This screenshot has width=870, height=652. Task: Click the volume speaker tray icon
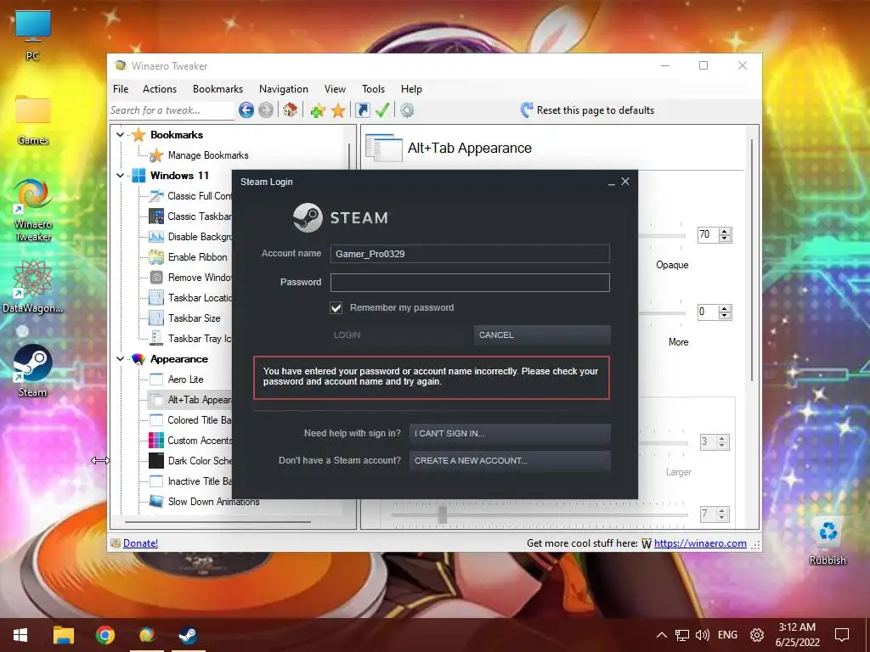click(703, 635)
